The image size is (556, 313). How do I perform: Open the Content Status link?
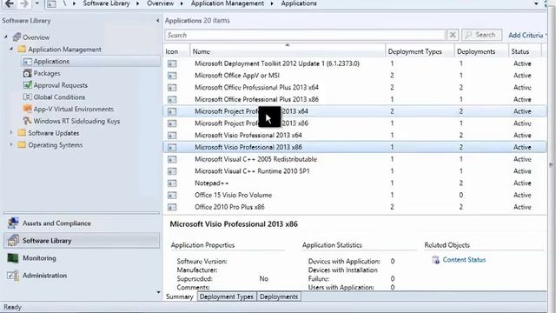point(464,260)
